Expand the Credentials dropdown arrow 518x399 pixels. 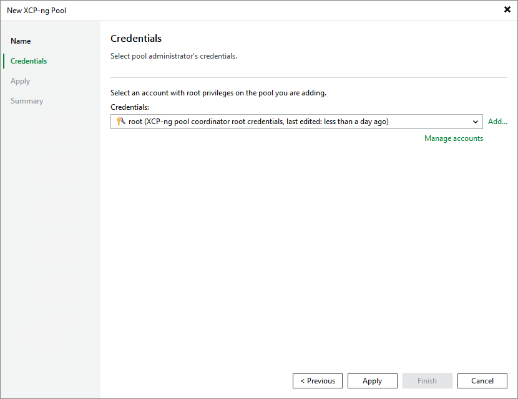[476, 122]
